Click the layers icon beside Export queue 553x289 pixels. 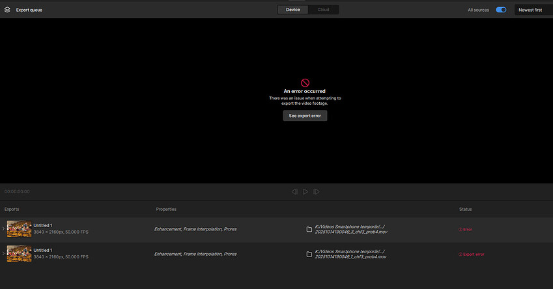click(7, 10)
